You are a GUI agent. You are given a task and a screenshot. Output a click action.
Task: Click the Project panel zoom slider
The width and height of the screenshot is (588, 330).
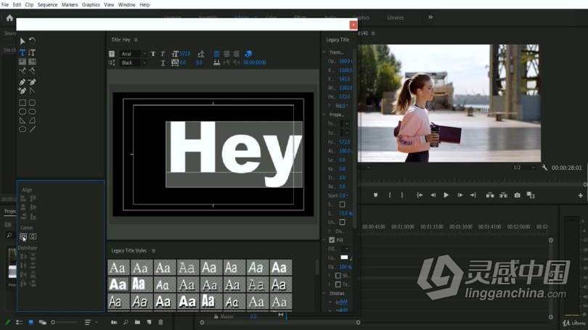(x=65, y=322)
